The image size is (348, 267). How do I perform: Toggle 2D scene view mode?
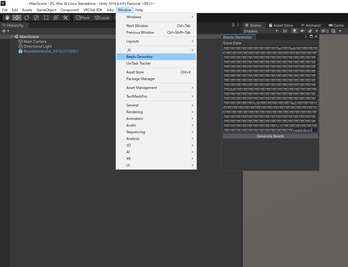pyautogui.click(x=285, y=31)
